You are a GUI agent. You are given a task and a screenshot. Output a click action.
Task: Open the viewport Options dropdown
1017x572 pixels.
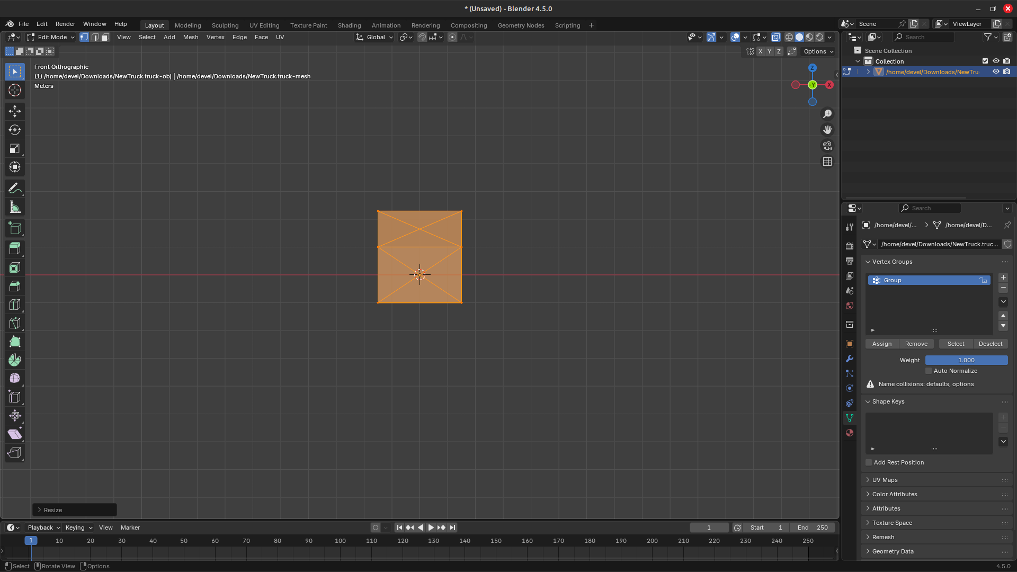tap(818, 51)
